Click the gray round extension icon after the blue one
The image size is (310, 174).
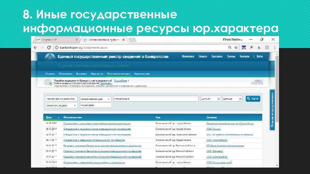[x=252, y=48]
